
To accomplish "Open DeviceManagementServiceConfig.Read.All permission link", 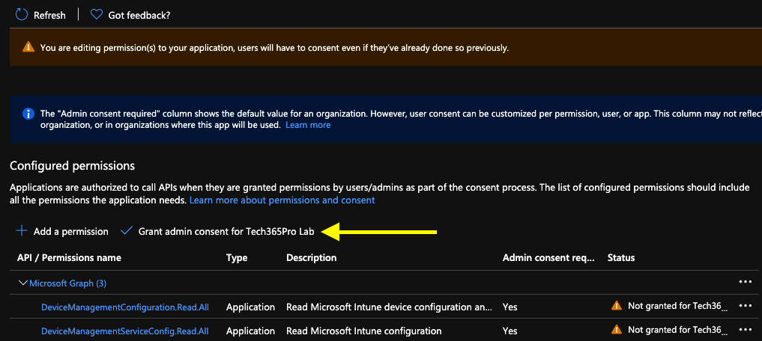I will 125,331.
